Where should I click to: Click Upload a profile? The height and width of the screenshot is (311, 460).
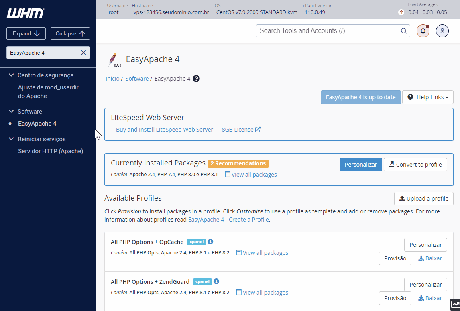pyautogui.click(x=424, y=199)
